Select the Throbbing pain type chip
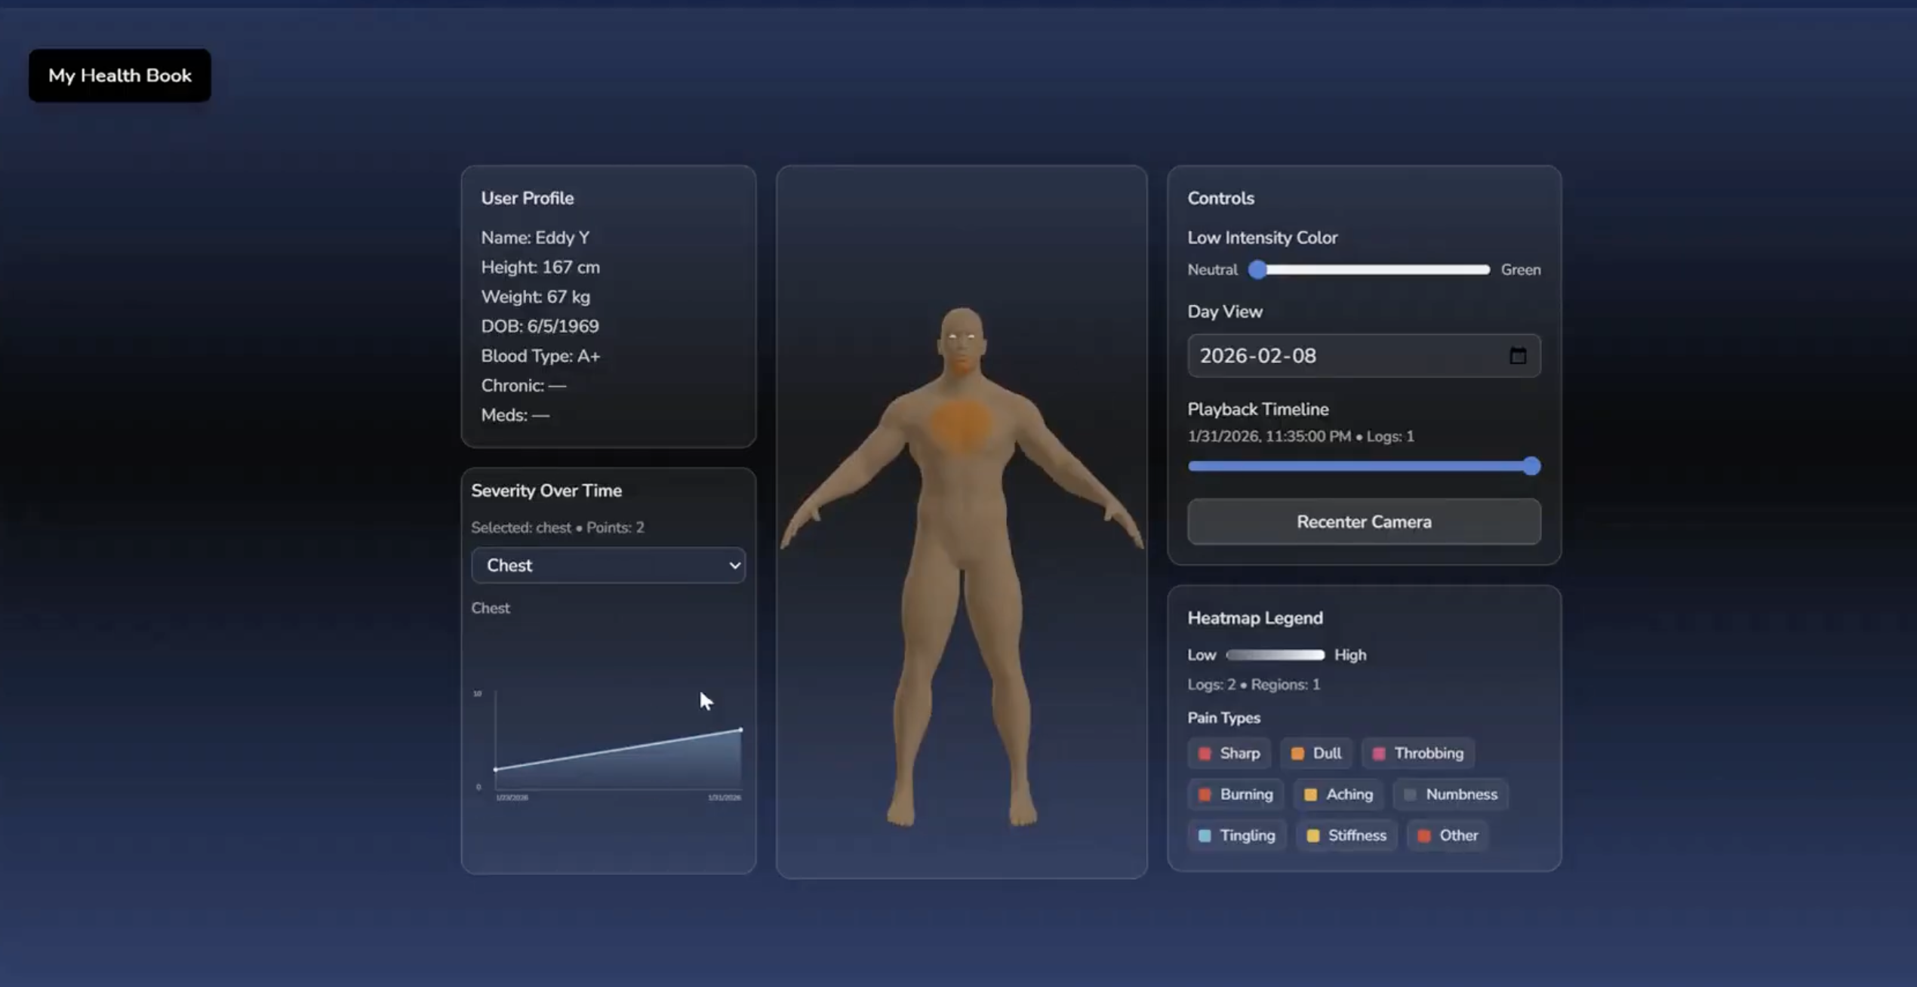Screen dimensions: 1917x987 pyautogui.click(x=1418, y=753)
